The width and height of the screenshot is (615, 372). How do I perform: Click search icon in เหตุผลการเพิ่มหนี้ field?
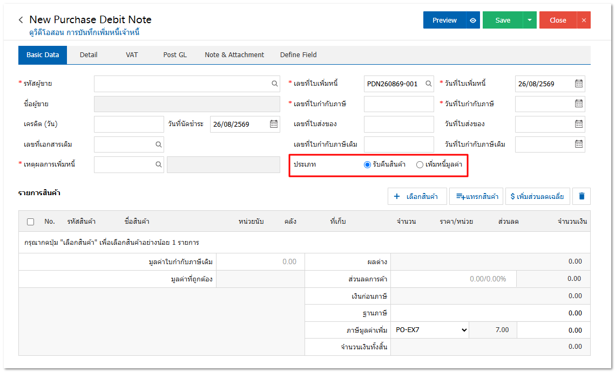point(158,164)
